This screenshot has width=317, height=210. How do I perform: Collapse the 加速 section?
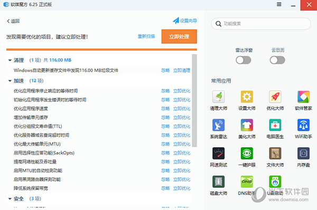coord(10,81)
